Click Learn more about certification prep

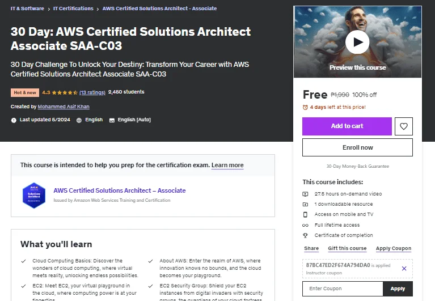click(x=227, y=165)
